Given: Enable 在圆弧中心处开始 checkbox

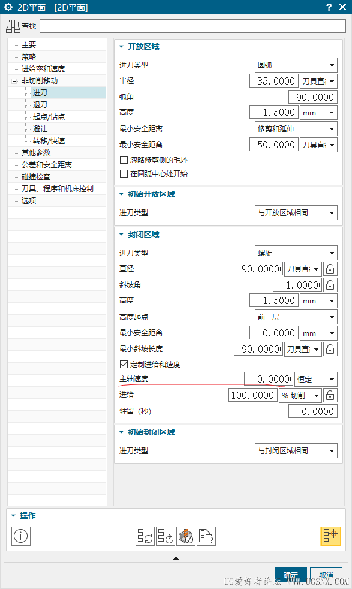Looking at the screenshot, I should pyautogui.click(x=124, y=174).
